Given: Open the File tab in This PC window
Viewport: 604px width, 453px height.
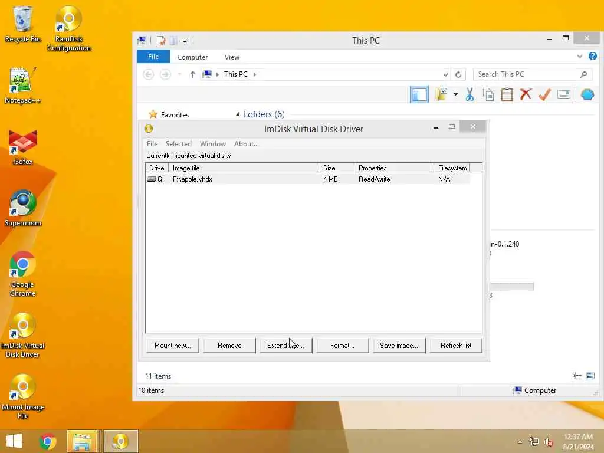Looking at the screenshot, I should click(x=153, y=57).
